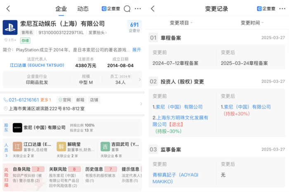Image resolution: width=289 pixels, height=192 pixels.
Task: Select the 企业 tab
Action: tap(61, 9)
